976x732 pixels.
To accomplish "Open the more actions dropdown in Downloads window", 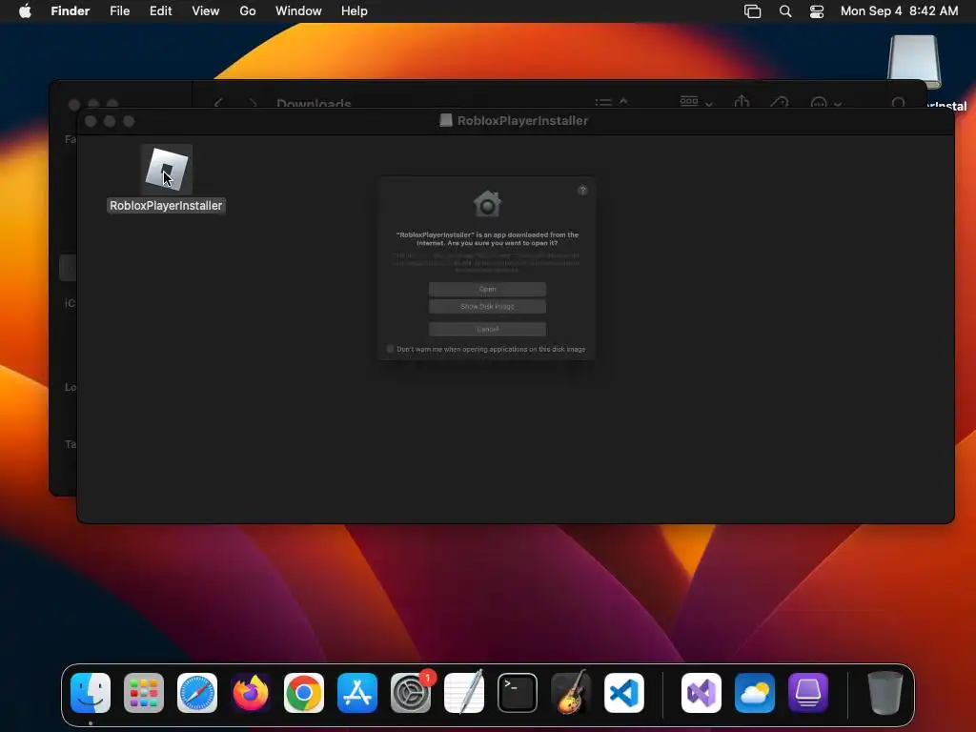I will [x=826, y=103].
